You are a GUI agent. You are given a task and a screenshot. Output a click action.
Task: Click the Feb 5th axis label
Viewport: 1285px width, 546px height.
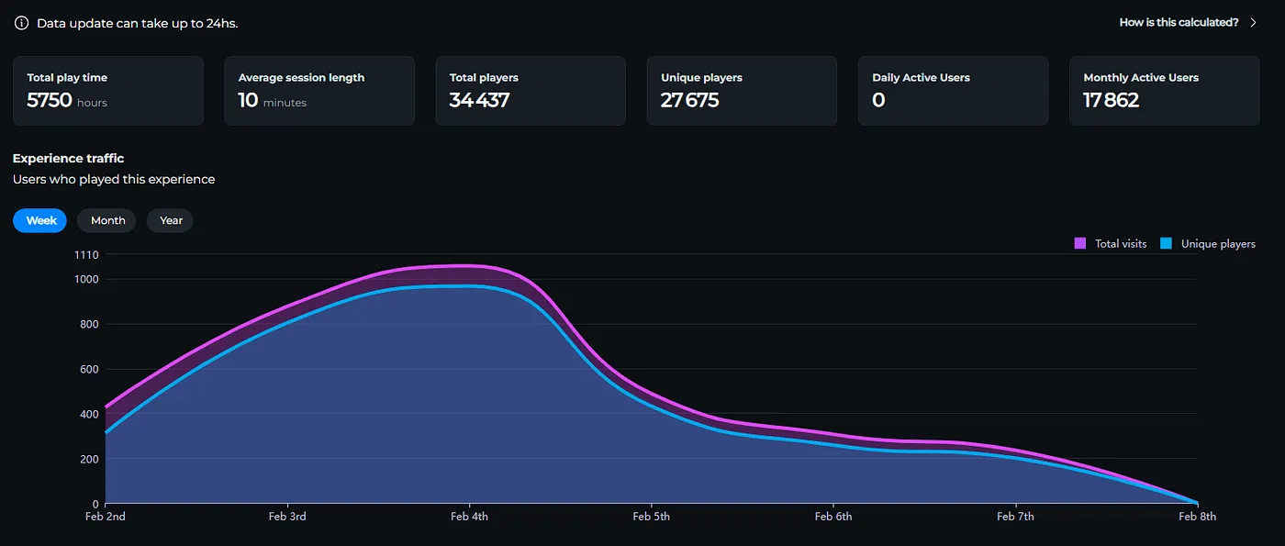(x=651, y=517)
